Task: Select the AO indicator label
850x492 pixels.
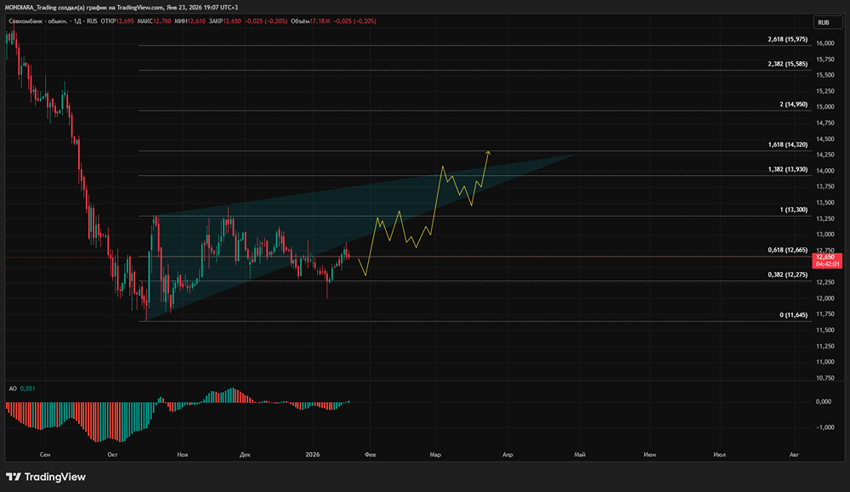Action: click(x=13, y=388)
